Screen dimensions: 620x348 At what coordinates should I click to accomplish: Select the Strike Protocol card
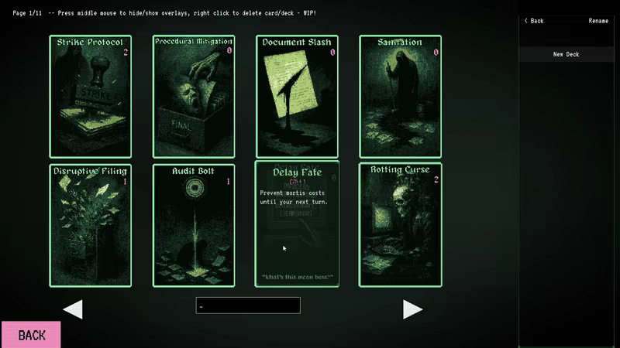click(91, 97)
